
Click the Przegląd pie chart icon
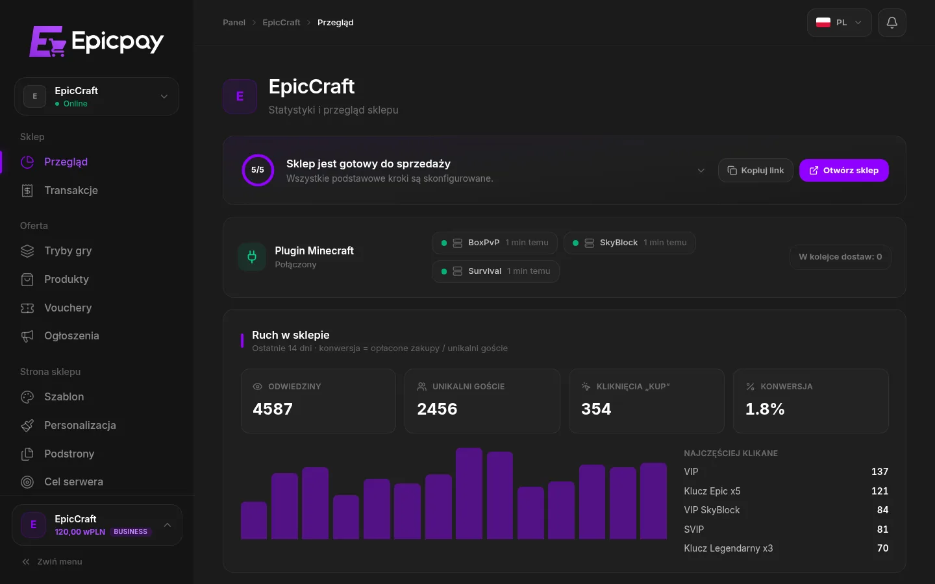(27, 162)
